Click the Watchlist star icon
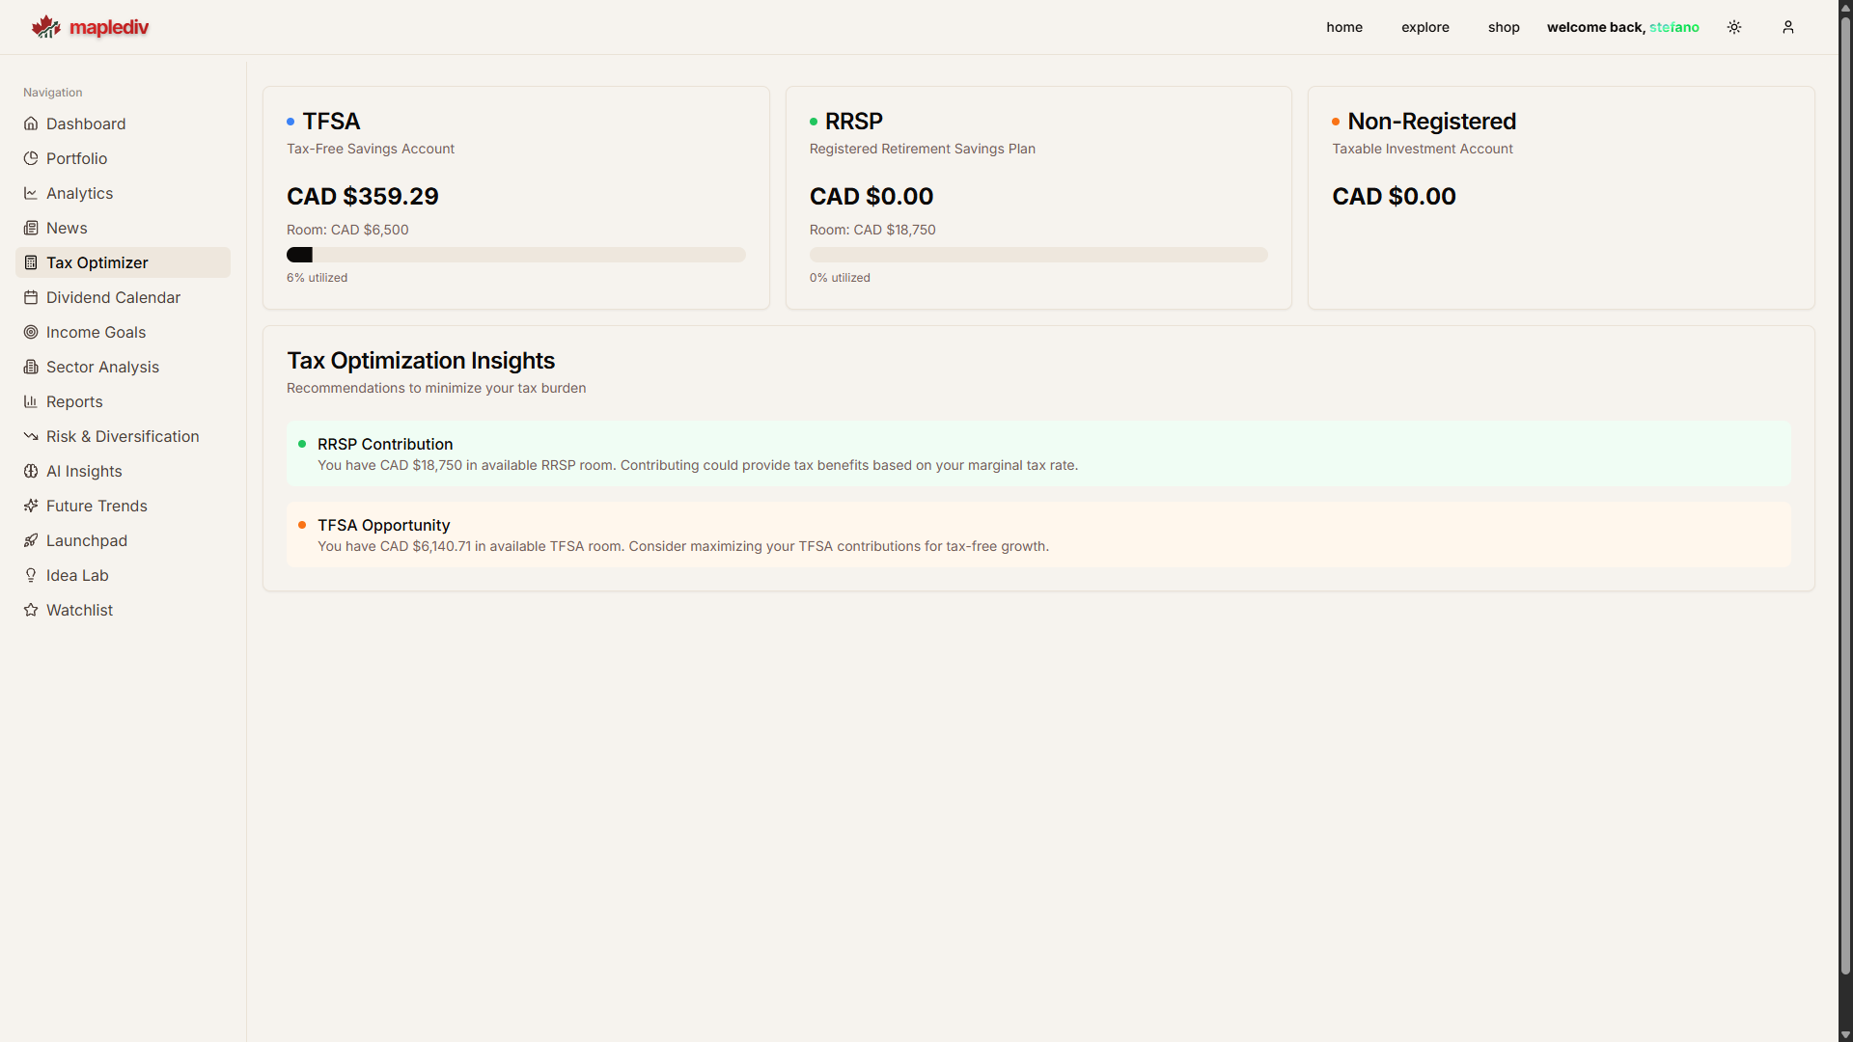Image resolution: width=1853 pixels, height=1042 pixels. coord(30,610)
